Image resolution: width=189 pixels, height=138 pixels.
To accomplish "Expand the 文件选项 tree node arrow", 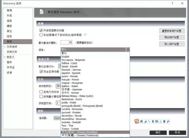I will click(5, 47).
